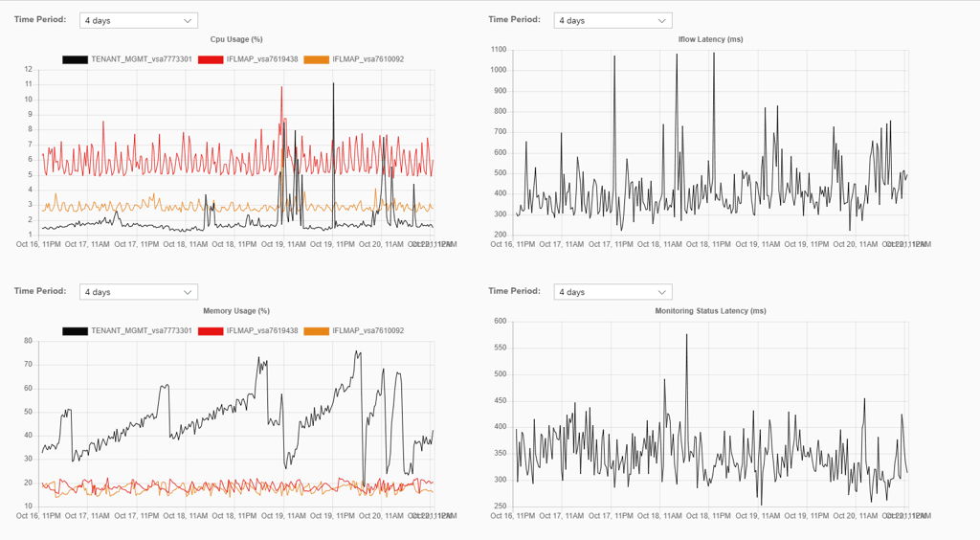980x540 pixels.
Task: Toggle IFLMAP_vsa7610092 orange swatch in Cpu Usage legend
Action: click(316, 59)
